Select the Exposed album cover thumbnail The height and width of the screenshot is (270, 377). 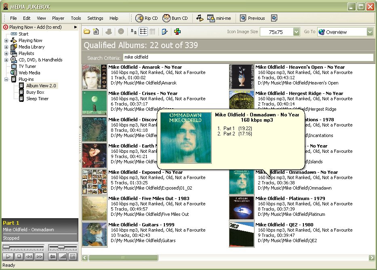[94, 181]
